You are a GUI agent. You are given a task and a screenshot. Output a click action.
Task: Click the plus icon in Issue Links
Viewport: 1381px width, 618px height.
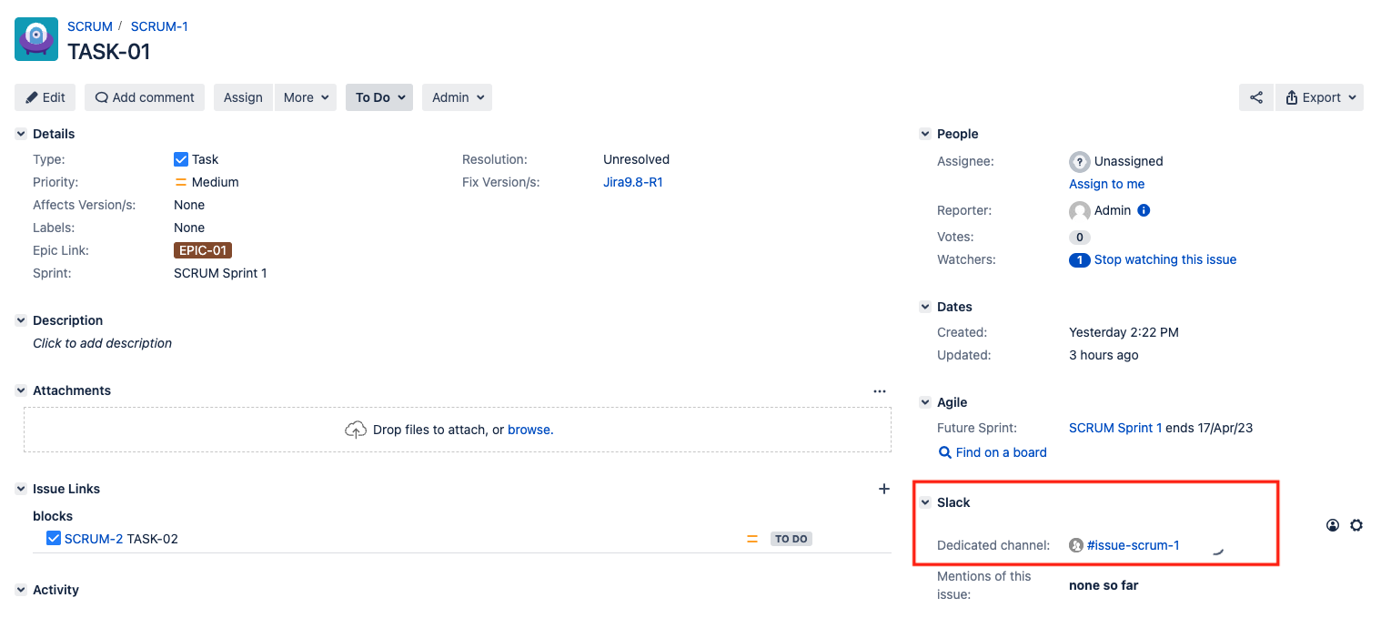click(x=883, y=489)
